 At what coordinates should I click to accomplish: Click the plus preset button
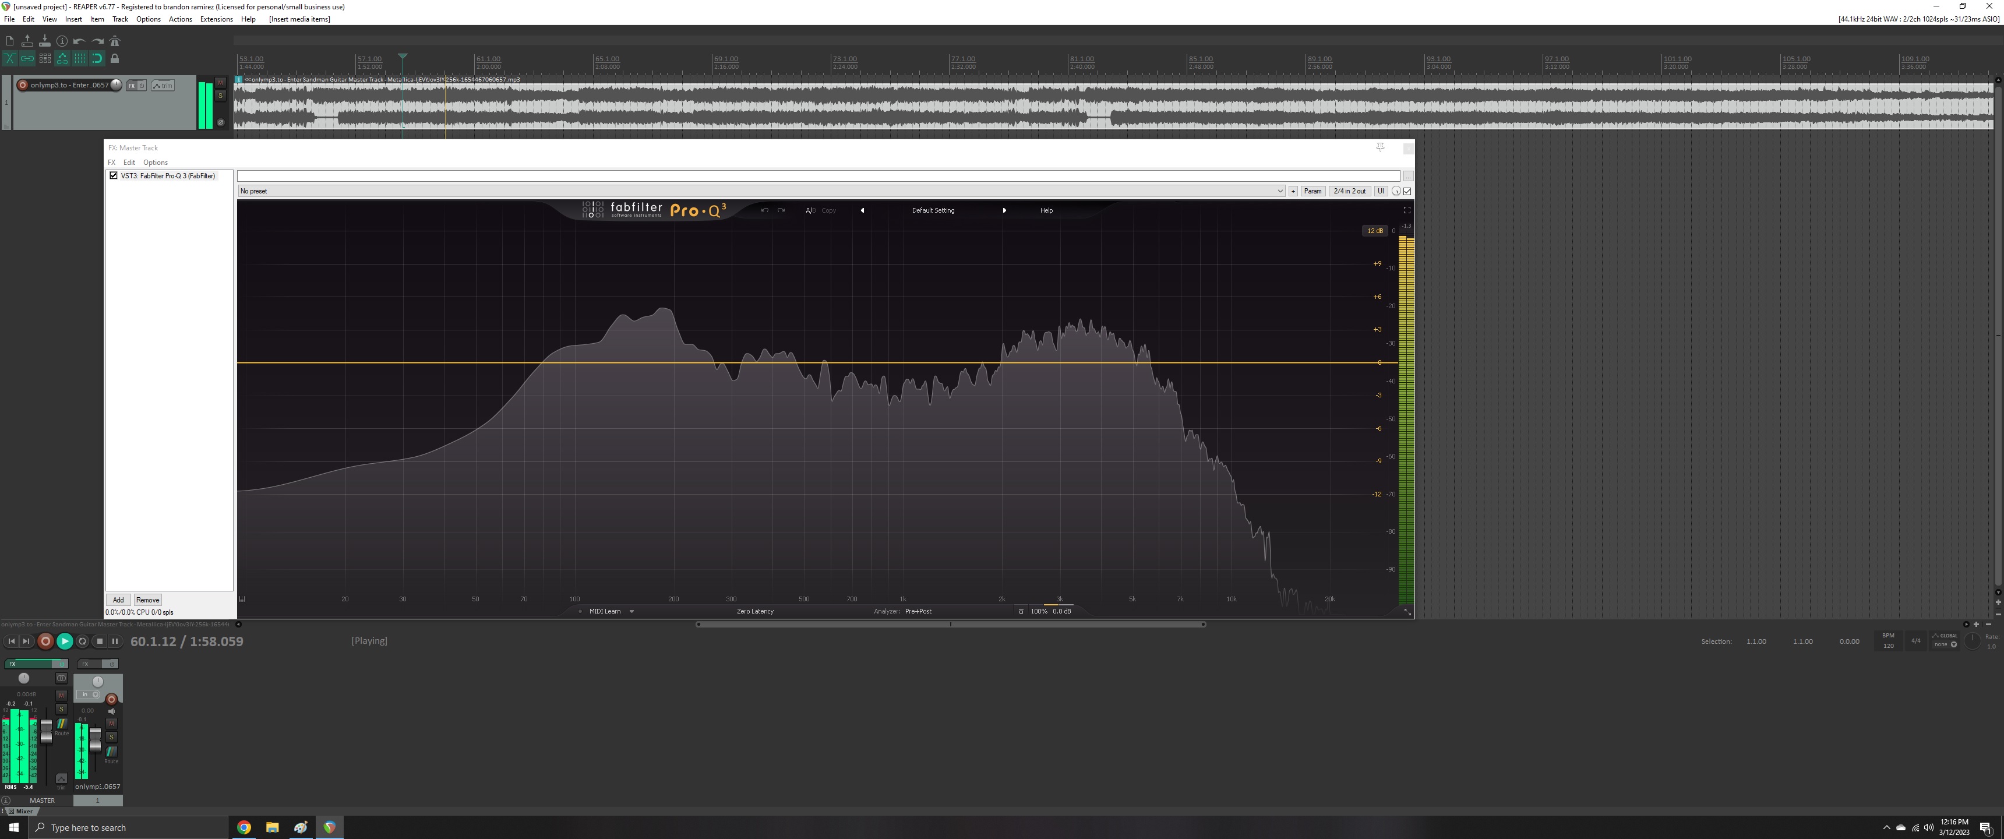[1293, 191]
